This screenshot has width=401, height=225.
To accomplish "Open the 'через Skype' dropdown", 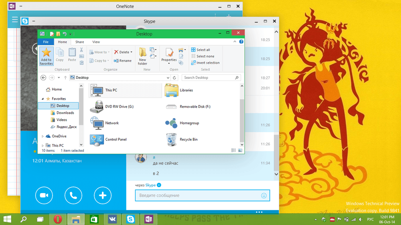I will point(159,185).
